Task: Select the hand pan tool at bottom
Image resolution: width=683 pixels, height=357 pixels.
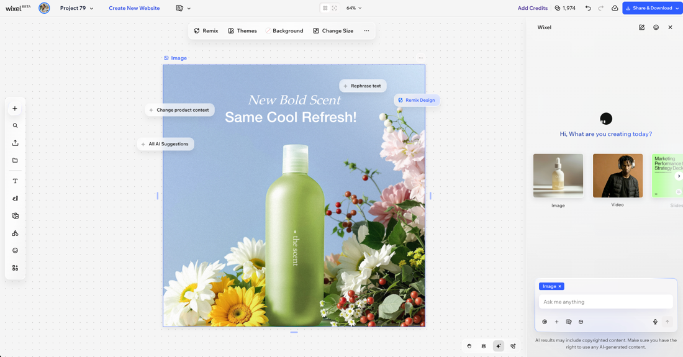Action: (469, 346)
